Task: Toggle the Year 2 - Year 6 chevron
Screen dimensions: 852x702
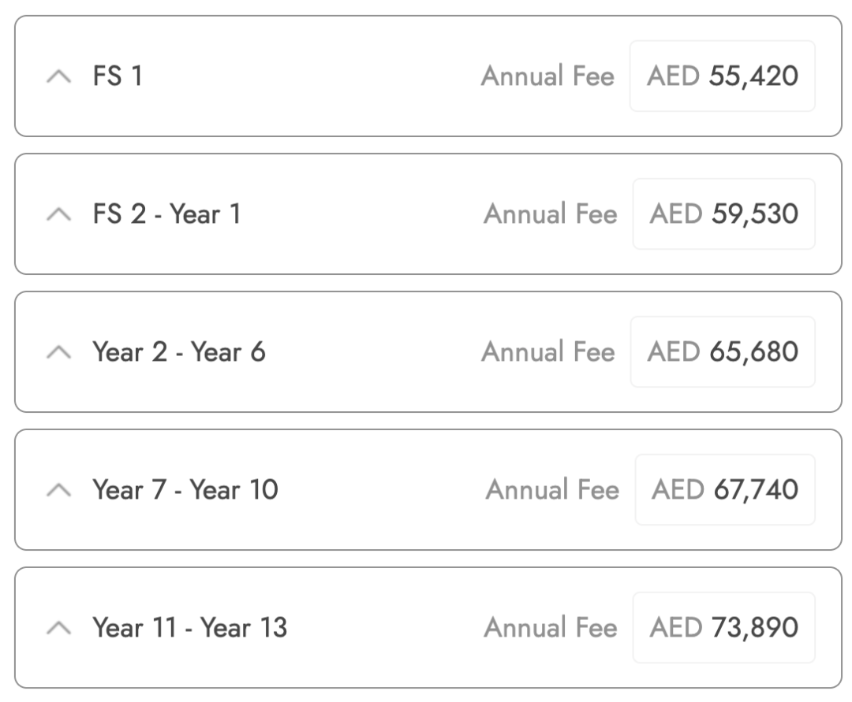Action: pos(58,352)
